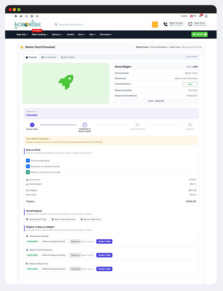The image size is (223, 291).
Task: View uploaded document for Vekaletname Örneği
Action: [x=54, y=242]
